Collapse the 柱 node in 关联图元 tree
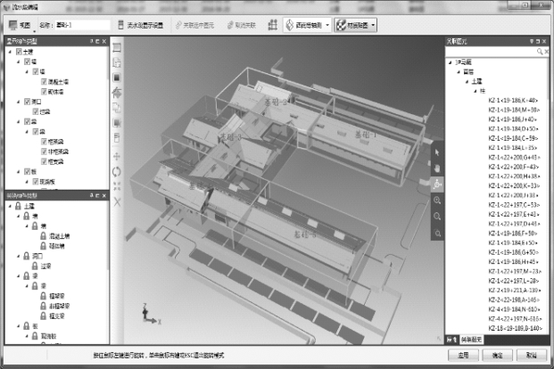Image resolution: width=554 pixels, height=369 pixels. (x=475, y=91)
